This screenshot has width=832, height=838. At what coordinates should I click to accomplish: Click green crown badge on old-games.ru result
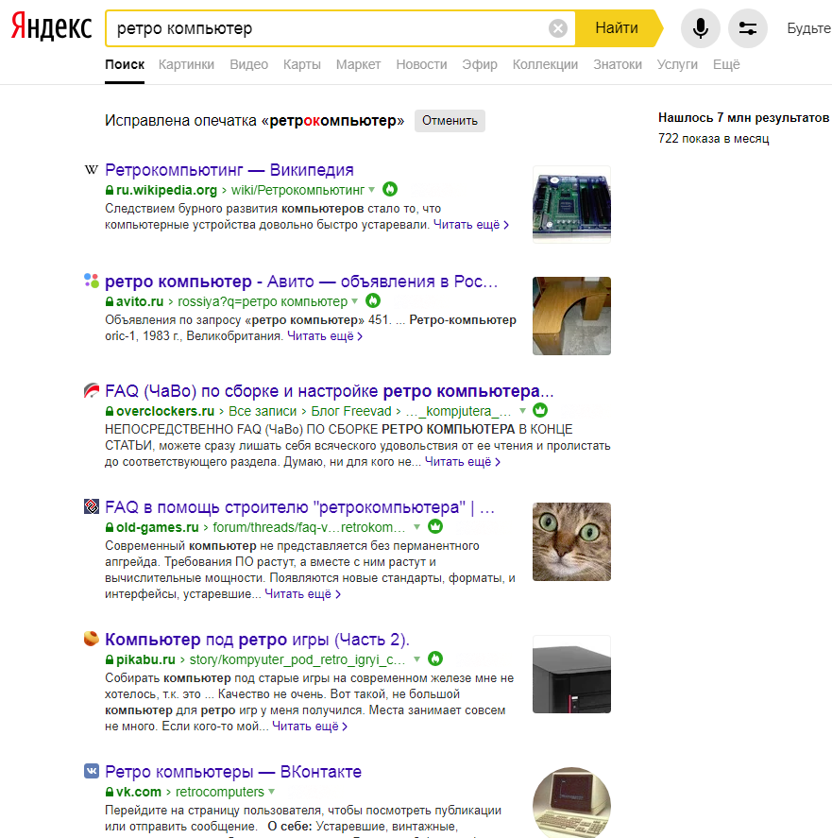click(x=435, y=526)
